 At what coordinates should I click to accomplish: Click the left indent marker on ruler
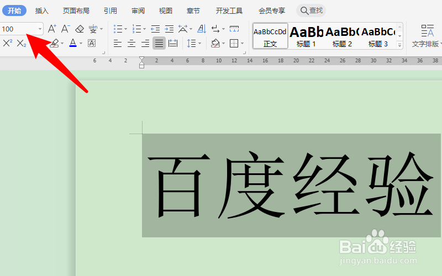click(141, 66)
